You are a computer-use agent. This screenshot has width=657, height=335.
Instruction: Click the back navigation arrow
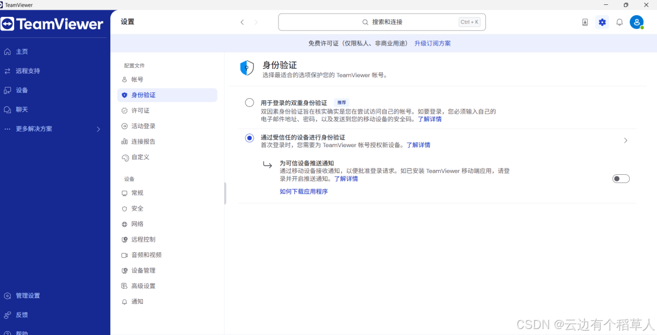pos(242,22)
